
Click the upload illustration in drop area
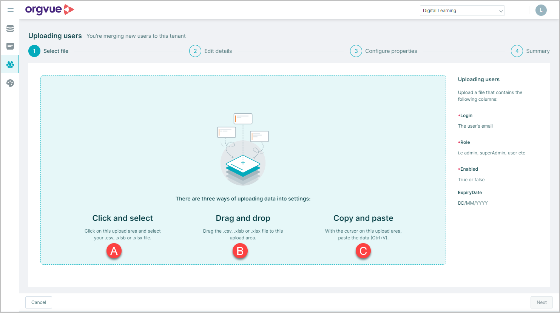[x=243, y=150]
